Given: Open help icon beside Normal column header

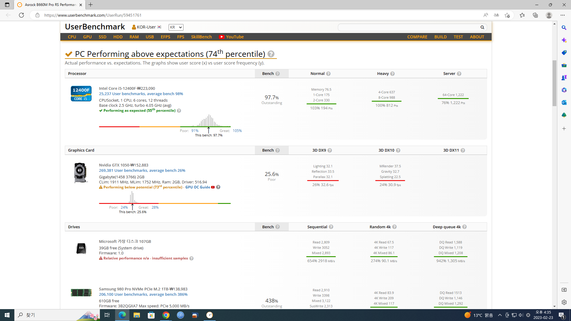Looking at the screenshot, I should pyautogui.click(x=328, y=74).
